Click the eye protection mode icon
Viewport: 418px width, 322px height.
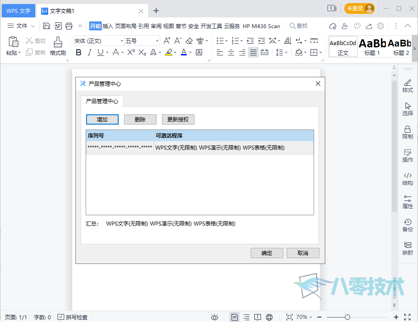click(x=215, y=317)
